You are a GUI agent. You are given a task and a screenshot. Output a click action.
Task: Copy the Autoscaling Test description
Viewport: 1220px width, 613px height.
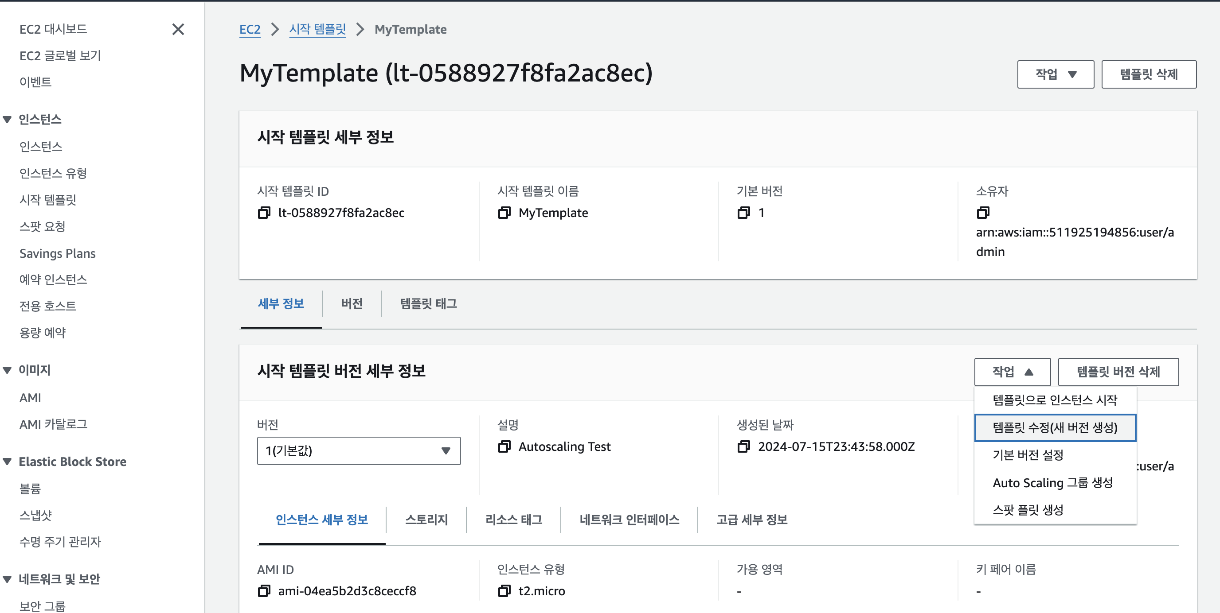(x=504, y=446)
